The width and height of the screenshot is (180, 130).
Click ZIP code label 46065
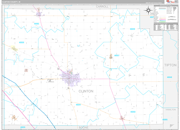tap(37, 24)
